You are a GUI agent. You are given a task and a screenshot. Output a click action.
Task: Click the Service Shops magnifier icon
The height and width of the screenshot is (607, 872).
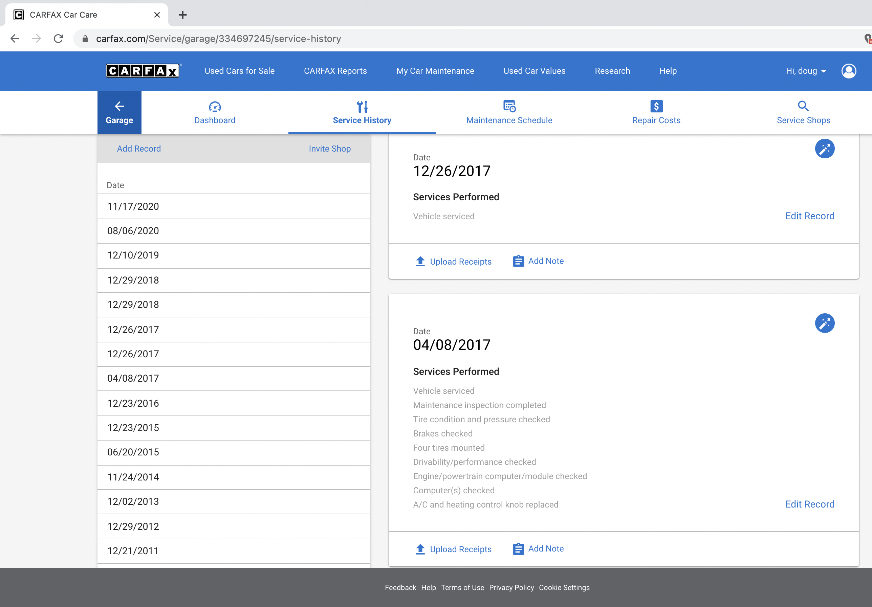pos(803,106)
